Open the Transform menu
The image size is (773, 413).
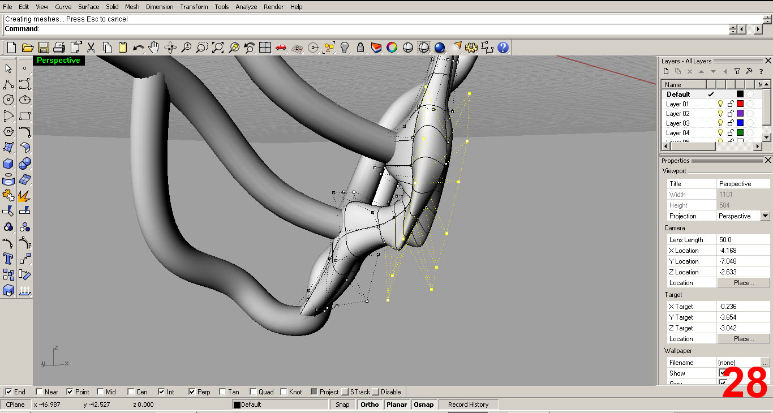click(x=194, y=7)
